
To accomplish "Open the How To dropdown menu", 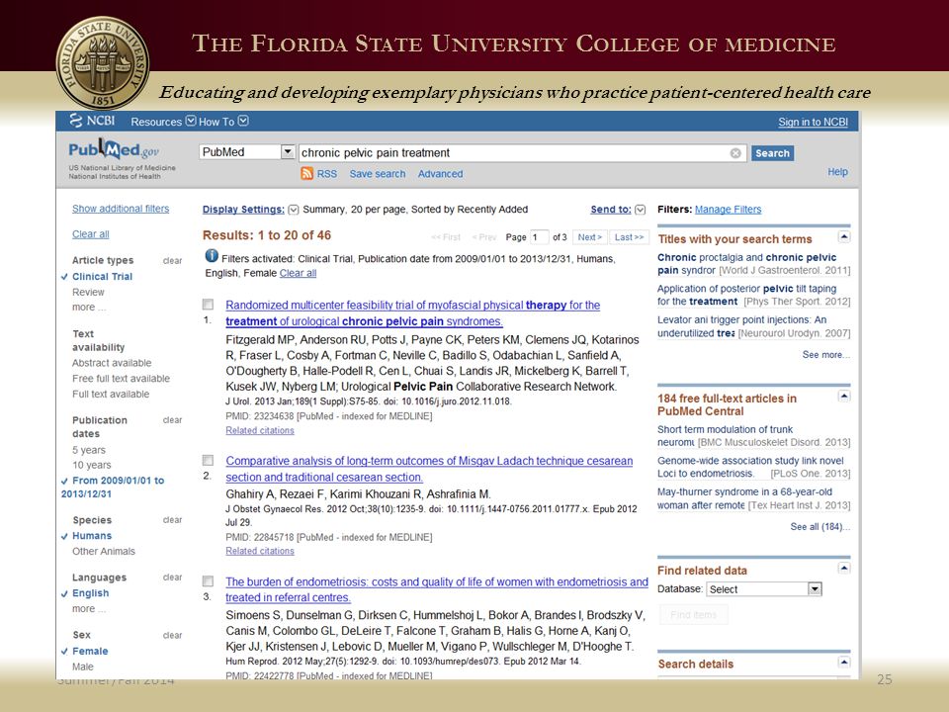I will 223,121.
